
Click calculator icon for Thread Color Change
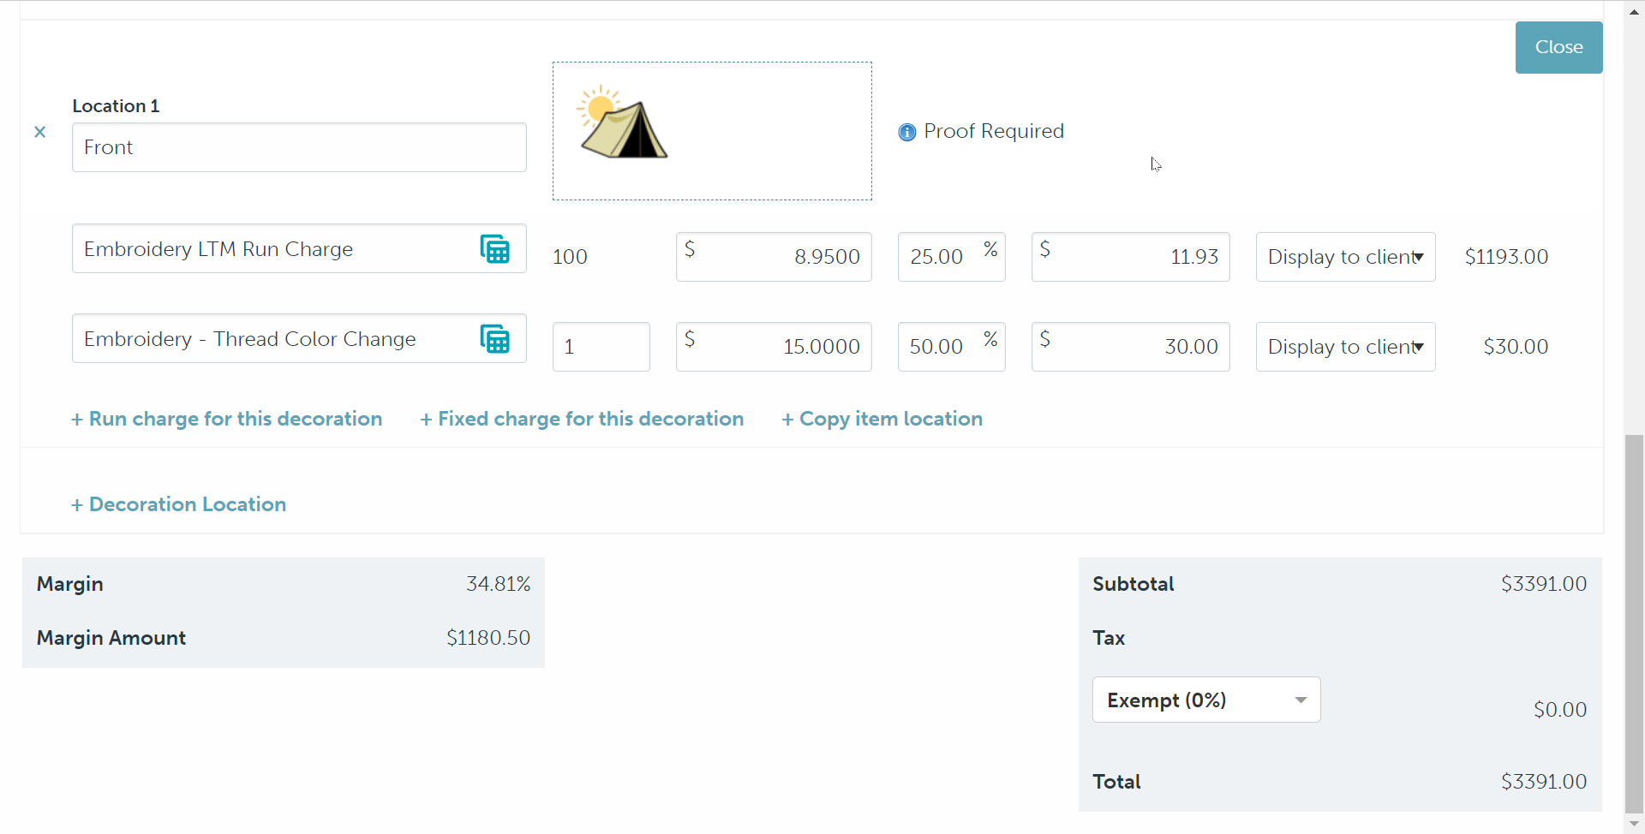click(x=494, y=339)
